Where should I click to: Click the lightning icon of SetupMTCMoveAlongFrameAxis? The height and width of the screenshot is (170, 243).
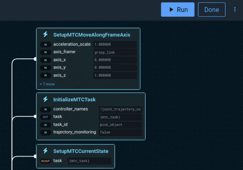(45, 34)
